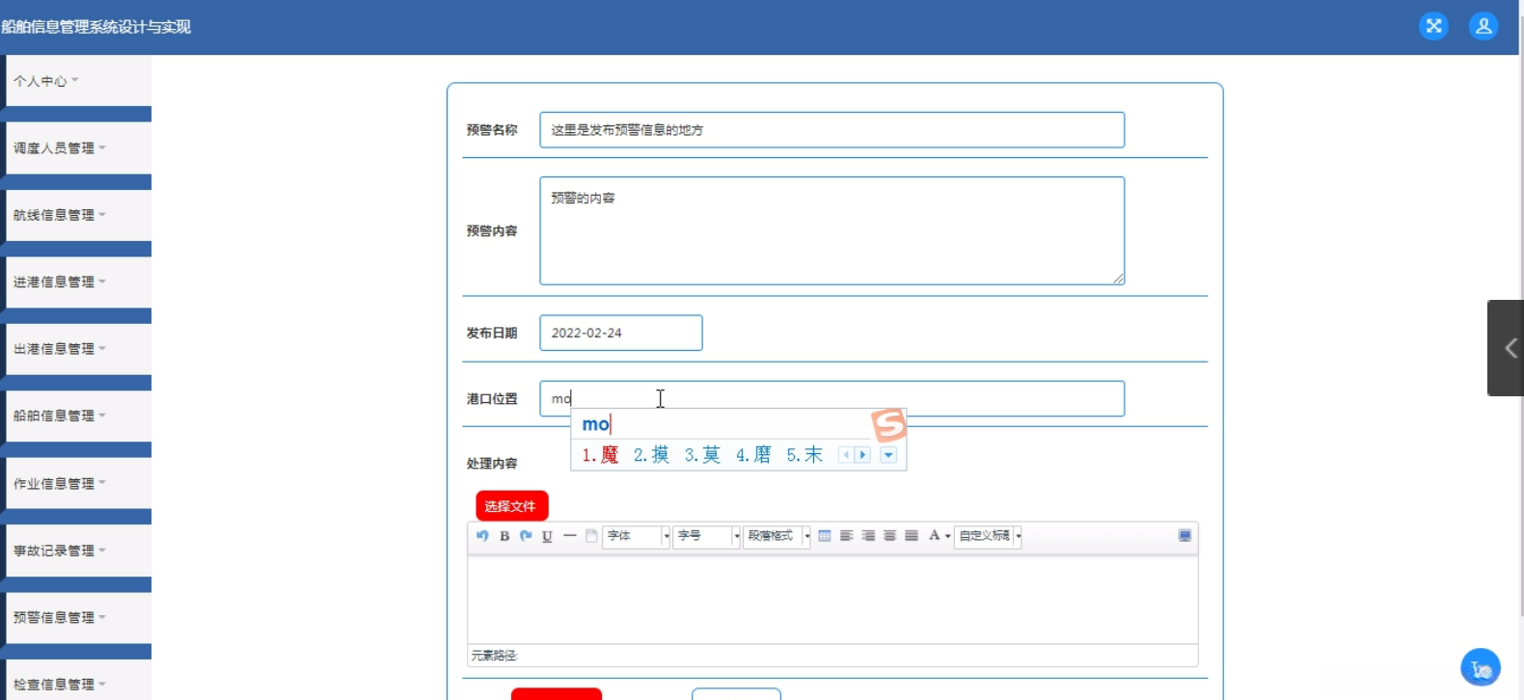Open the 预警信息管理 sidebar section

(79, 617)
